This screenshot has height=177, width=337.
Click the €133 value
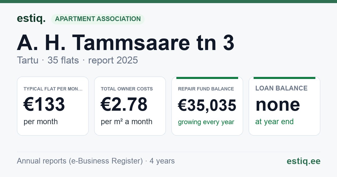click(x=44, y=104)
